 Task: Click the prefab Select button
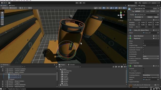(x=150, y=17)
